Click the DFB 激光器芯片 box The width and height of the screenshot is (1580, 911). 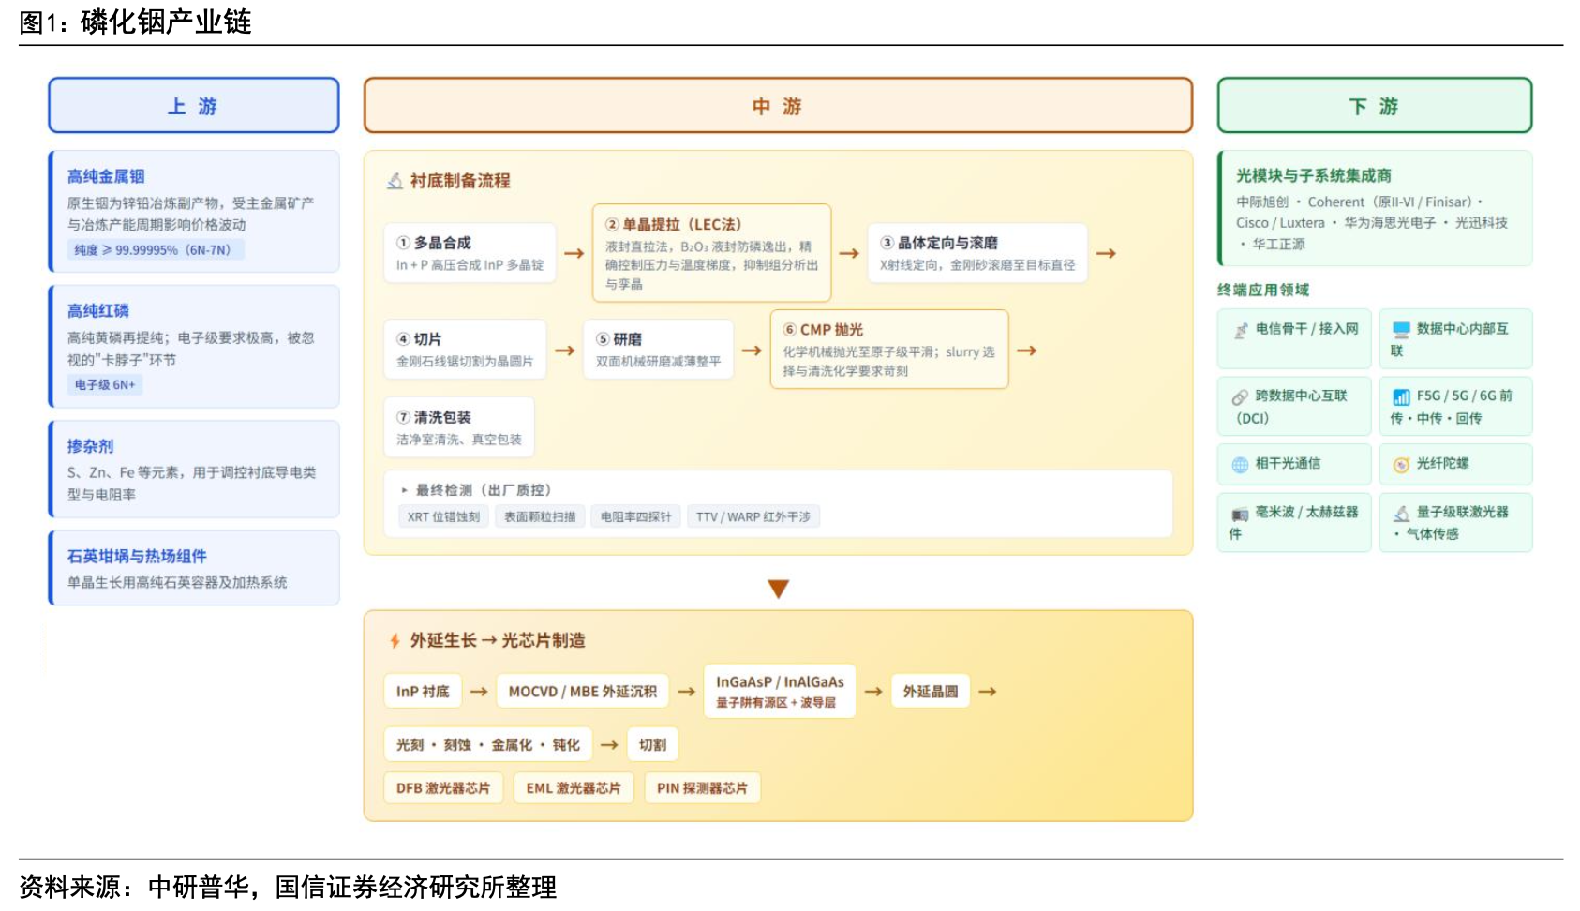click(x=443, y=788)
